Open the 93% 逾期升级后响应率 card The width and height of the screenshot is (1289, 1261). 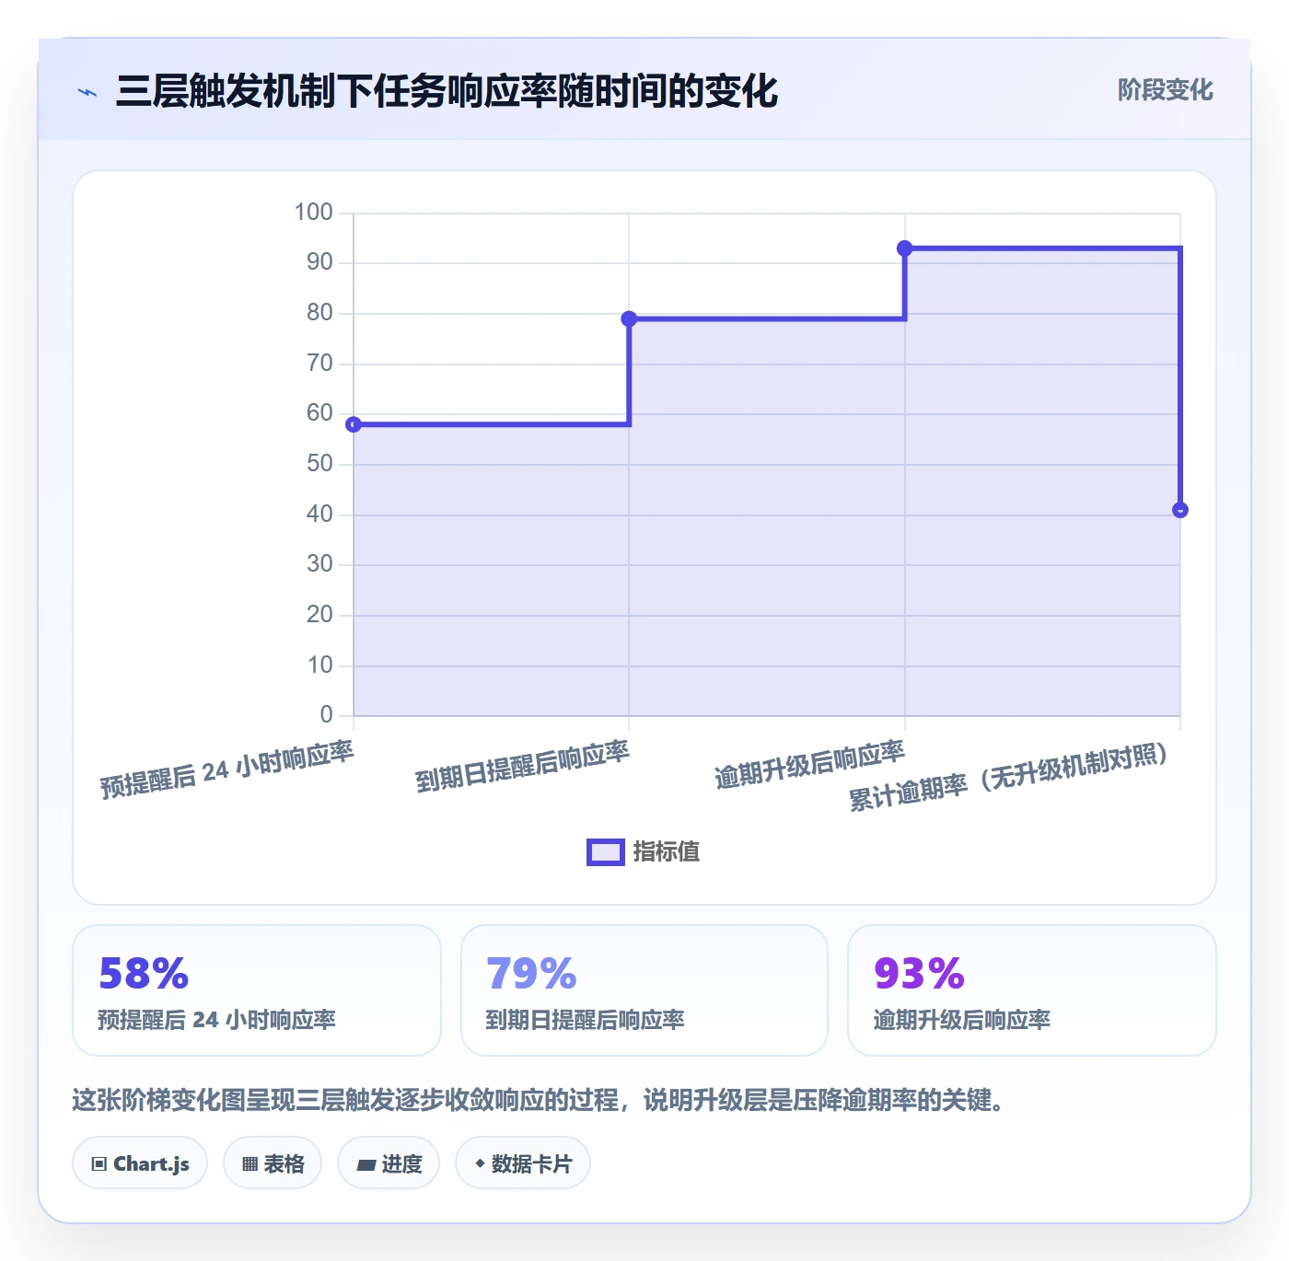[x=1032, y=990]
